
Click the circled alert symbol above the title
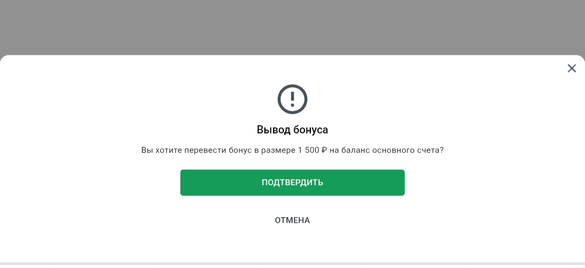pos(292,99)
